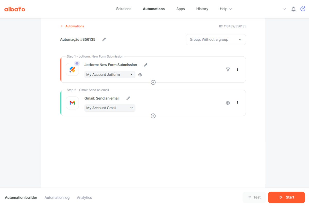
Task: Add a step after Jotform trigger
Action: (x=153, y=82)
